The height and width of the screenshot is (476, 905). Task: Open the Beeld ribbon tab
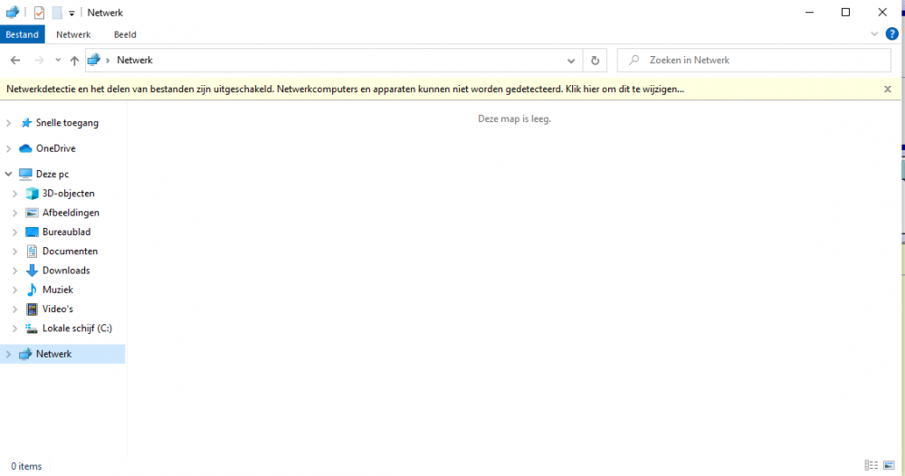pyautogui.click(x=125, y=34)
